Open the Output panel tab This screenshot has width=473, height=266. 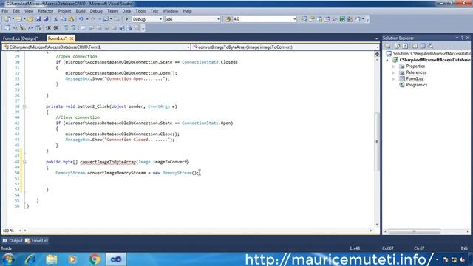pos(13,241)
